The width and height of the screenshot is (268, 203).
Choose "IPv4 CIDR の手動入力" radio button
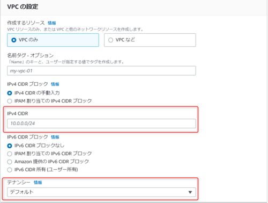coord(10,93)
